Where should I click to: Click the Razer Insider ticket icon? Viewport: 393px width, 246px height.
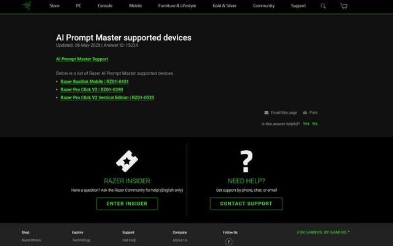(127, 161)
